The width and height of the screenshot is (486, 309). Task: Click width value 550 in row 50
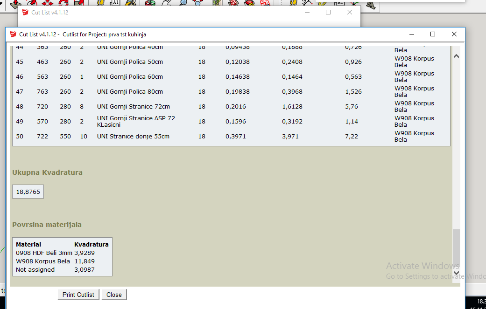(65, 137)
